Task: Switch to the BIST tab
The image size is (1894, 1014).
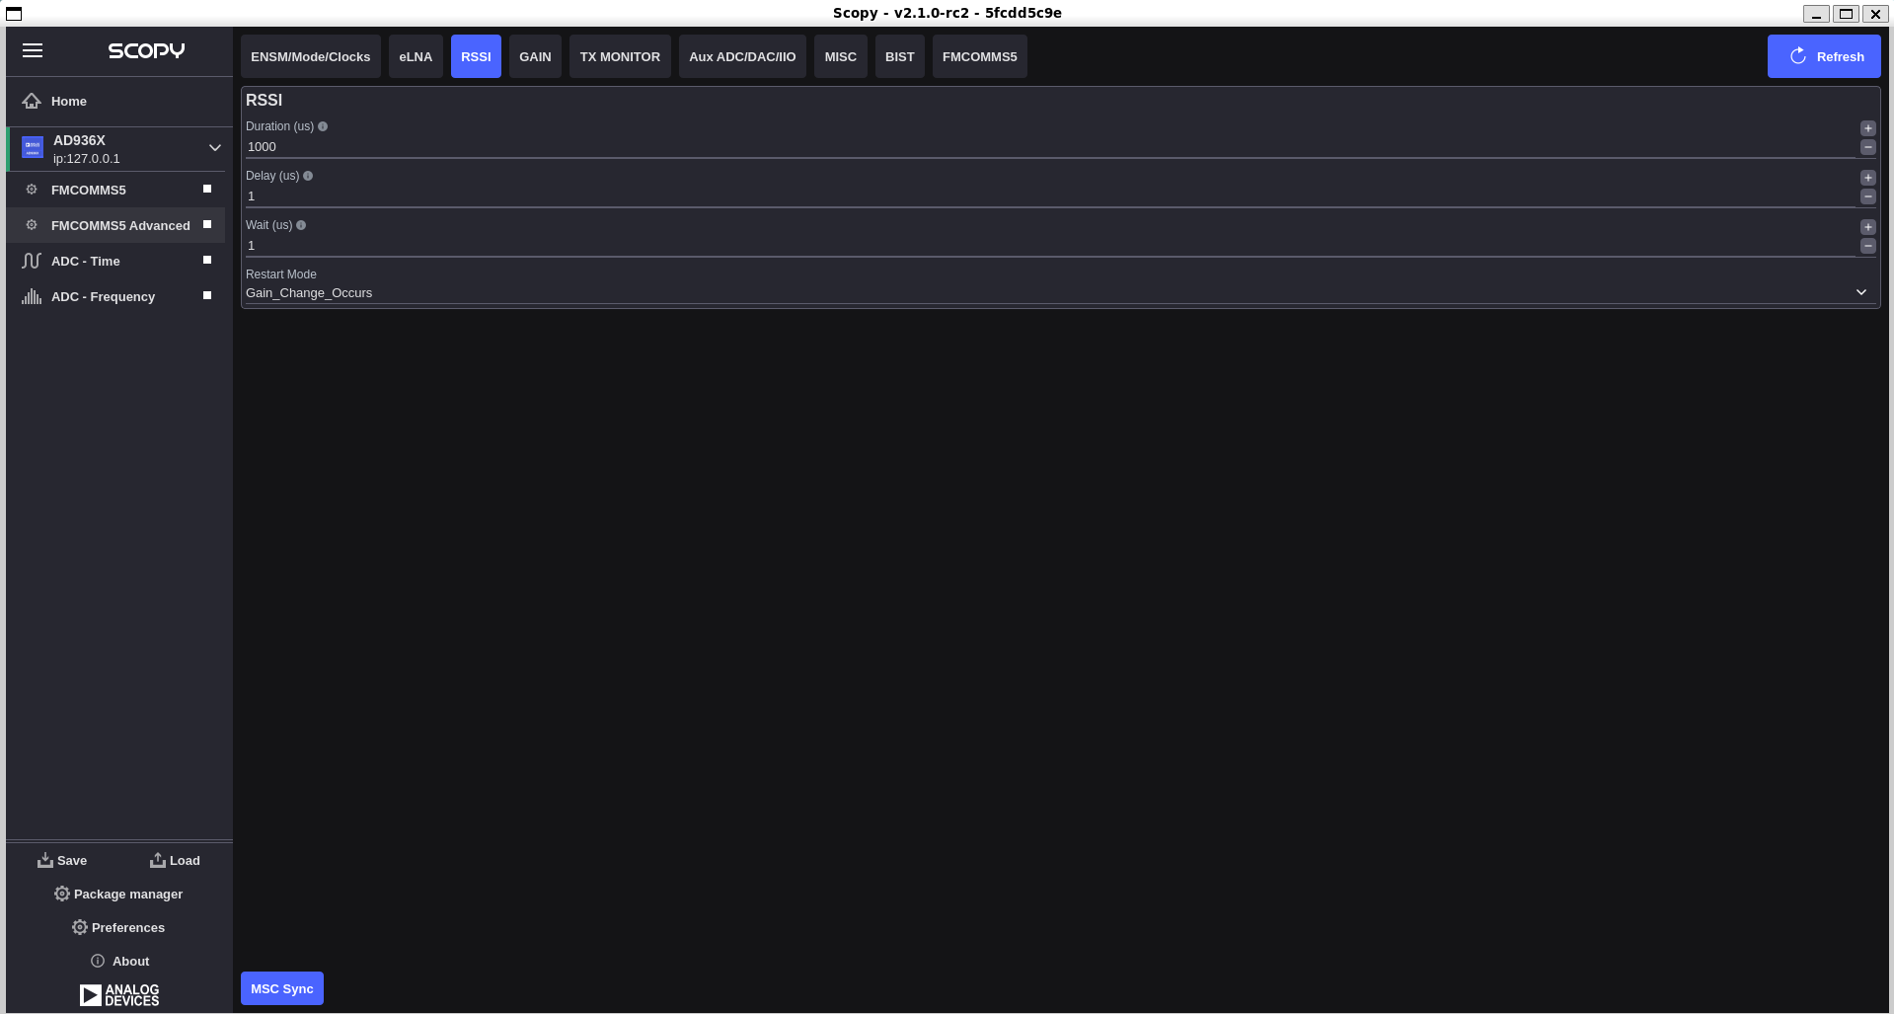Action: 900,56
